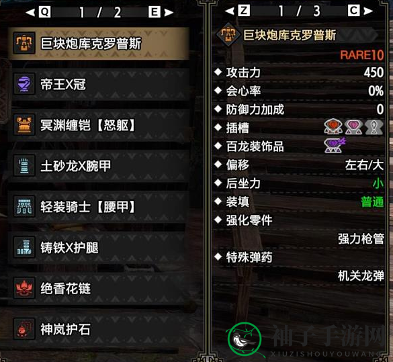This screenshot has height=362, width=393.
Task: Click the red petalace icon for 绝香花链
Action: click(24, 288)
